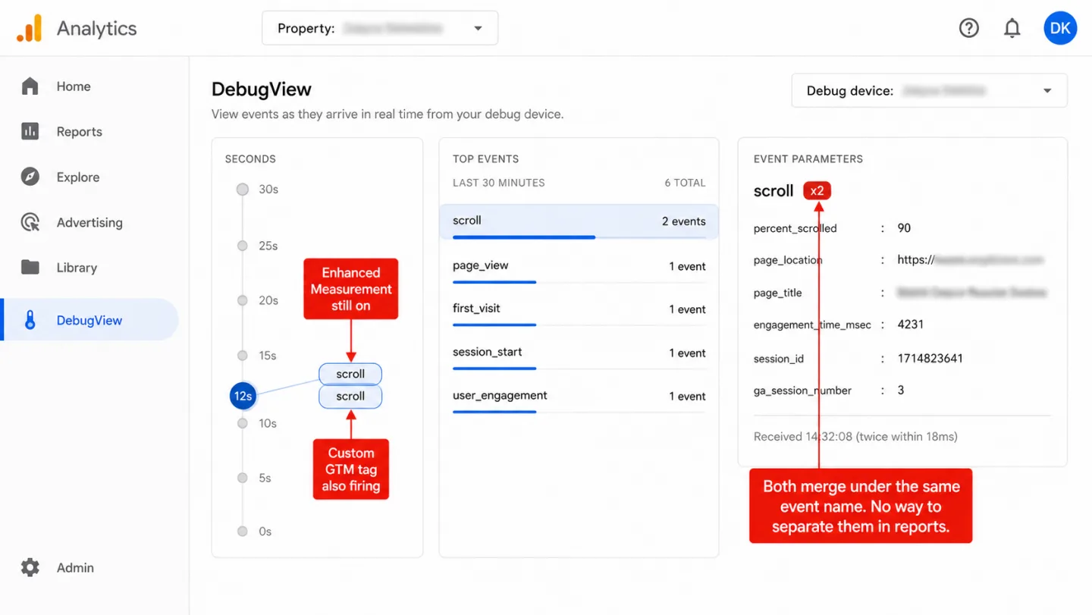Click the "6 TOTAL" label
This screenshot has width=1092, height=615.
coord(685,183)
